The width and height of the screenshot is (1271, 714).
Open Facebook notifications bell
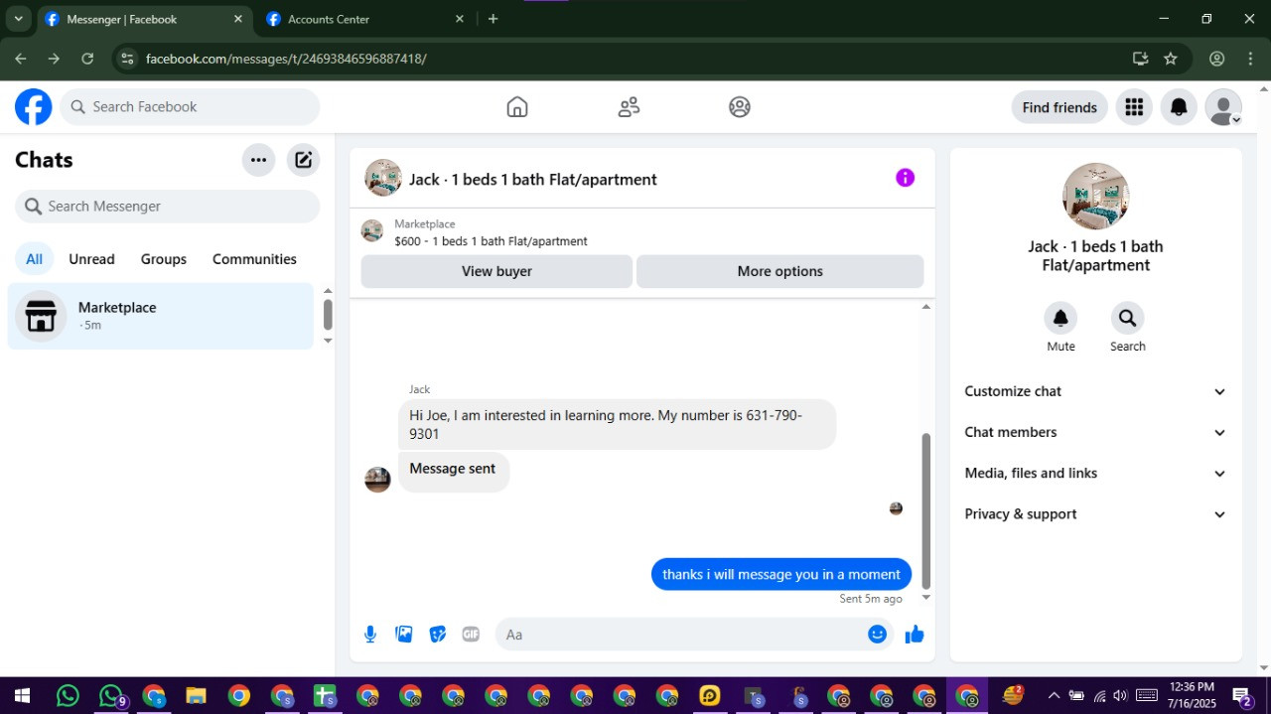pos(1179,107)
